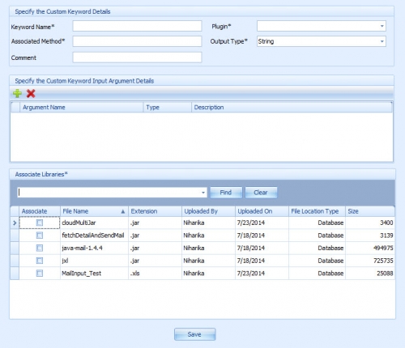Select the row indicator arrow for cloudMultiJar
The height and width of the screenshot is (348, 405).
point(15,223)
